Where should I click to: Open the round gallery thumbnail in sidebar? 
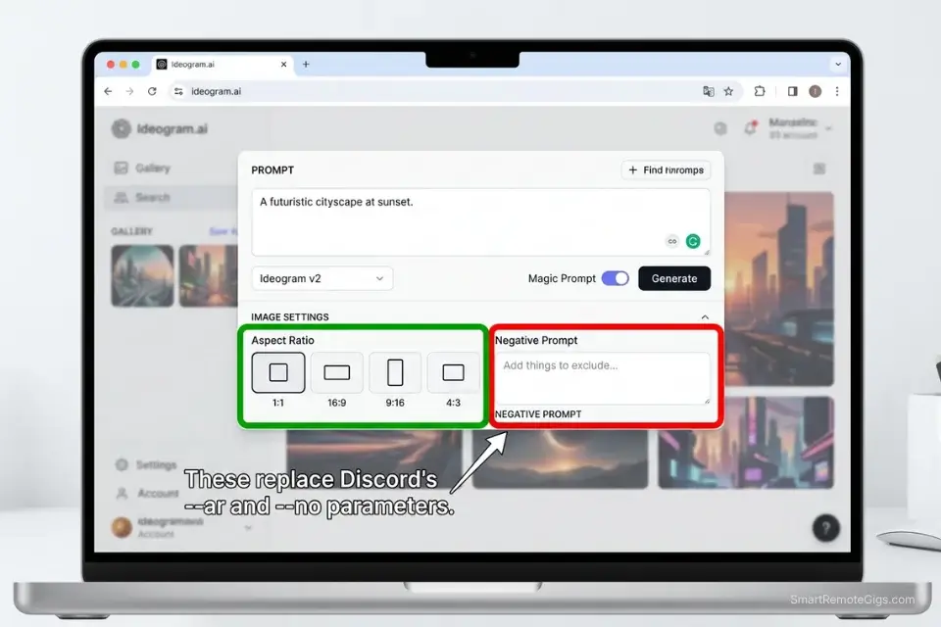[x=142, y=276]
